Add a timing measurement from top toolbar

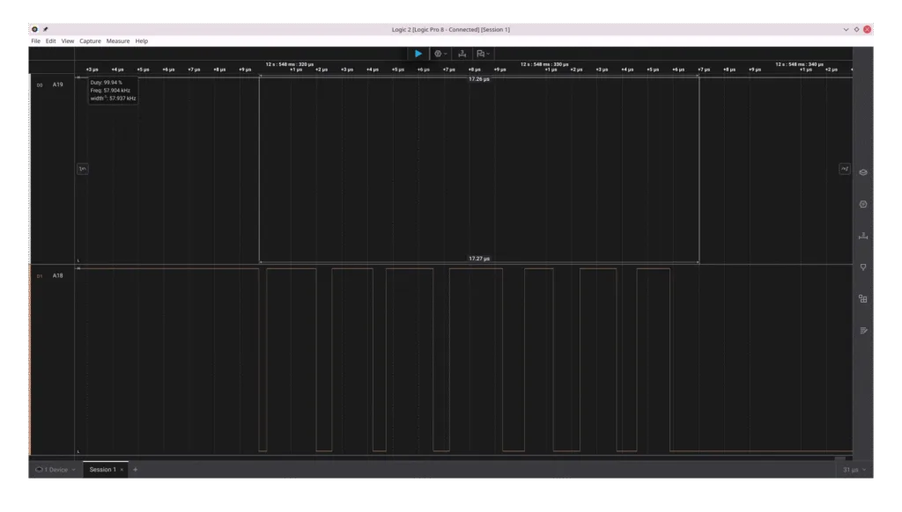pyautogui.click(x=462, y=54)
